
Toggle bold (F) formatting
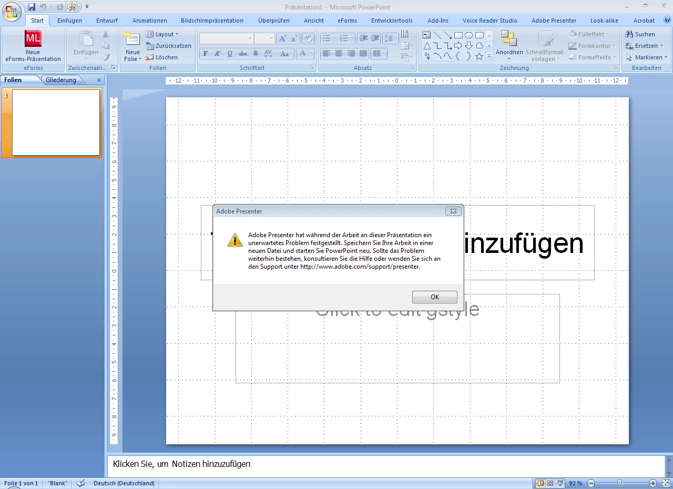pyautogui.click(x=205, y=54)
